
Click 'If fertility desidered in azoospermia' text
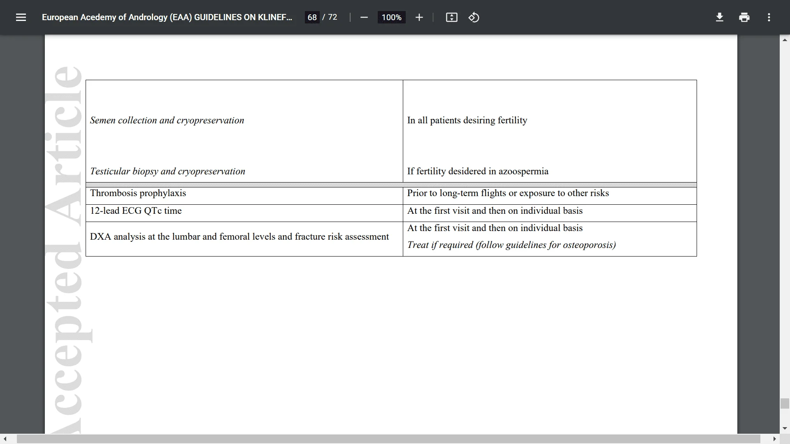(x=478, y=171)
